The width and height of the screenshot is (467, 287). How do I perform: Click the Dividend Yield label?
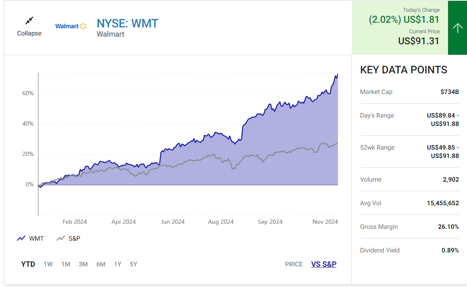380,250
